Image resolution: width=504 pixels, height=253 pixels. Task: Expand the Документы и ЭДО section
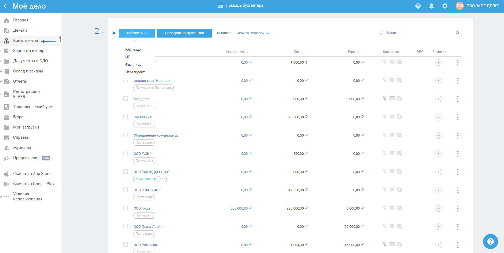point(1,61)
